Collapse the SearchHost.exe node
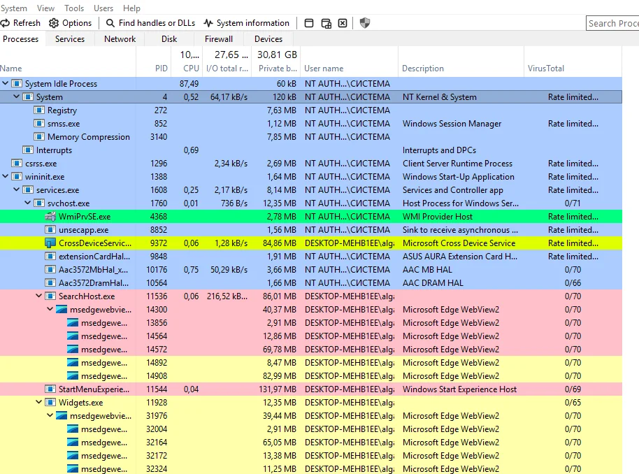Viewport: 639px width, 474px height. click(38, 296)
